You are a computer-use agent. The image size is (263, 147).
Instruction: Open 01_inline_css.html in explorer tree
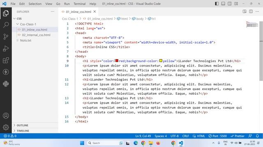point(35,29)
